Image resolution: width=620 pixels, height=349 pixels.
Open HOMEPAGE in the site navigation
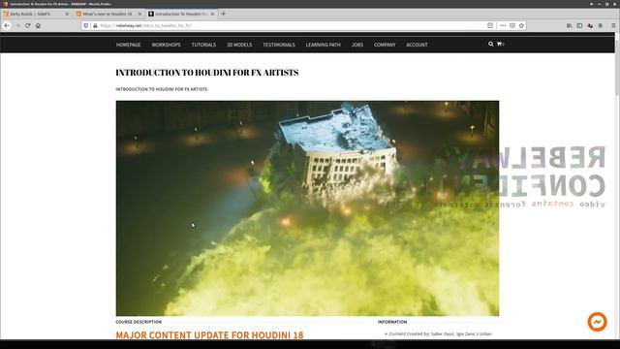(x=129, y=45)
